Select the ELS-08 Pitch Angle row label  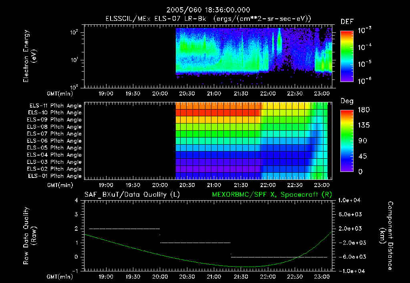tap(54, 127)
